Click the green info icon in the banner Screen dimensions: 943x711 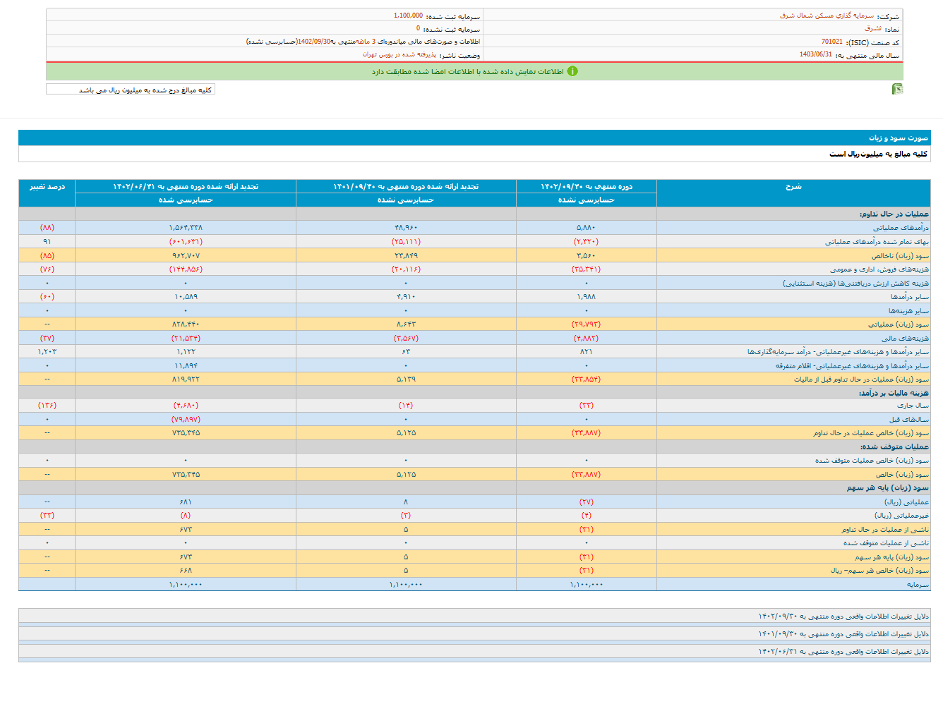point(572,71)
